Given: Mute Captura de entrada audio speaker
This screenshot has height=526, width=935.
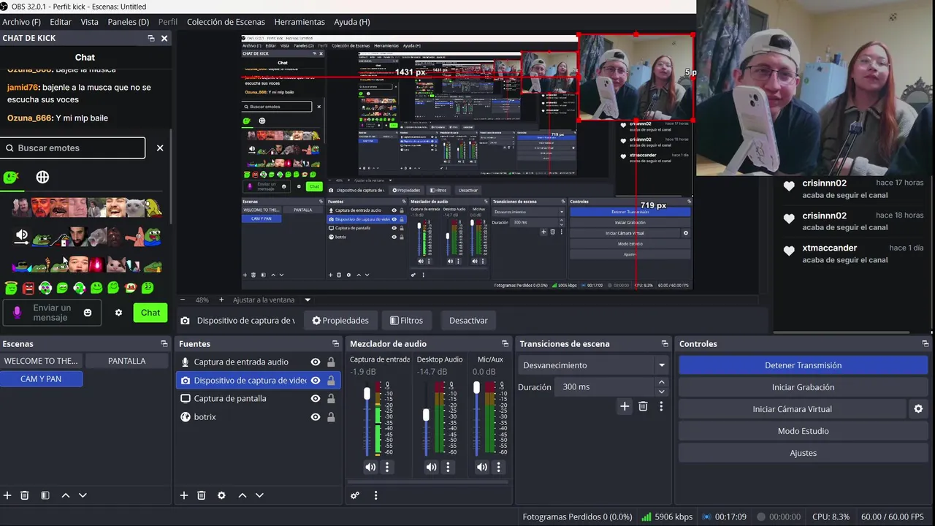Looking at the screenshot, I should pyautogui.click(x=370, y=467).
